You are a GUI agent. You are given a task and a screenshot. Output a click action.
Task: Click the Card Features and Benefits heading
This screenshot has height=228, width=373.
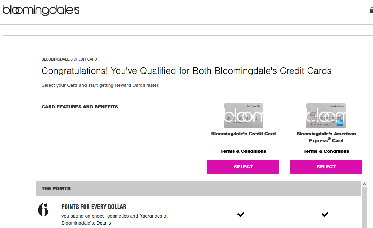coord(80,107)
